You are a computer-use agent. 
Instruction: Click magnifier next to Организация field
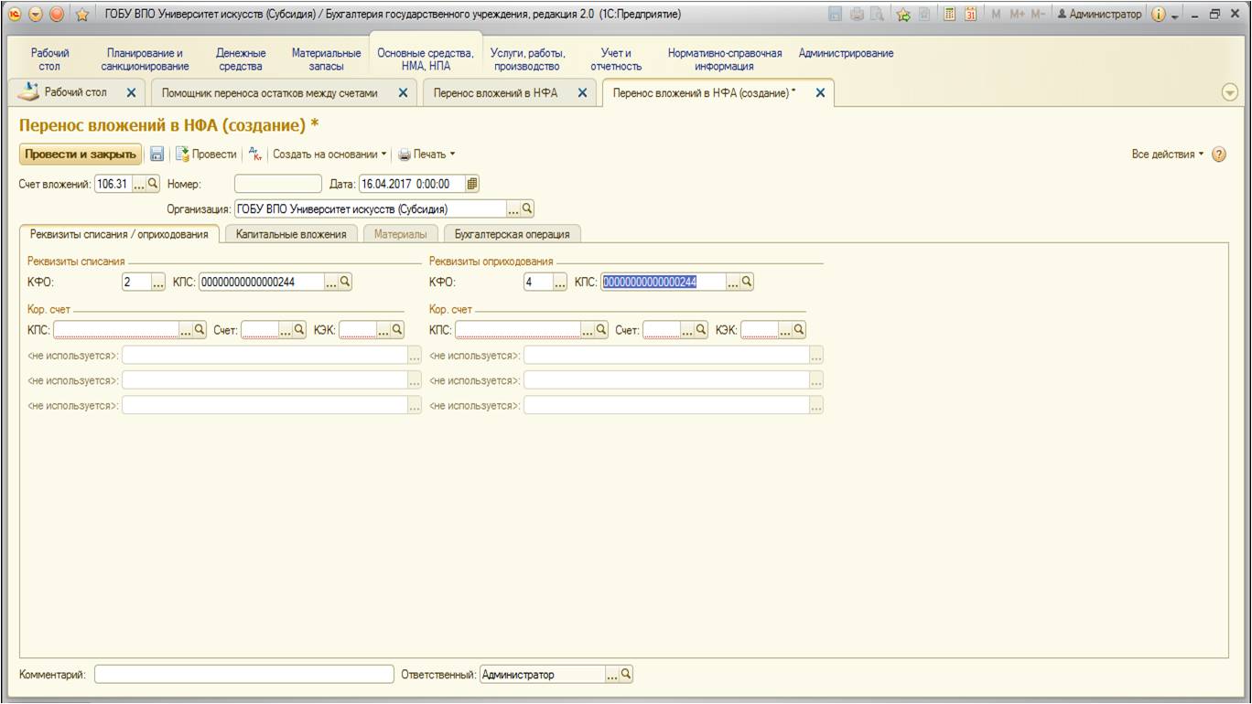click(x=527, y=208)
